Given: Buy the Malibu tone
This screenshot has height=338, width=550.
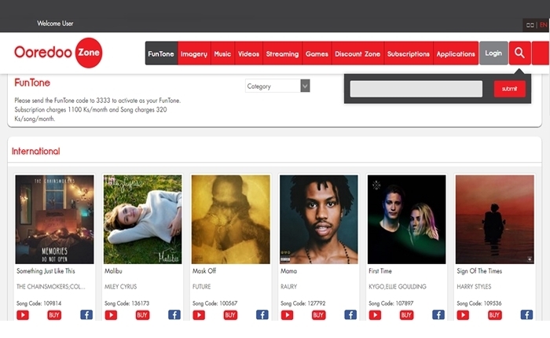Looking at the screenshot, I should tap(142, 315).
